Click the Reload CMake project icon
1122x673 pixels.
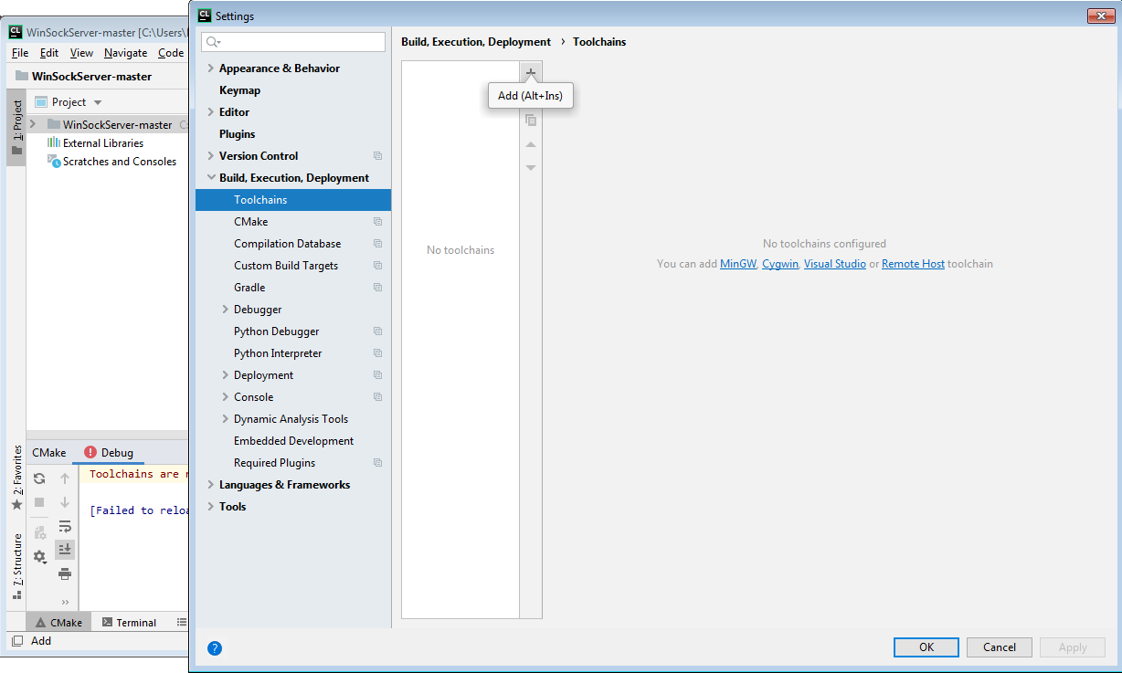39,478
